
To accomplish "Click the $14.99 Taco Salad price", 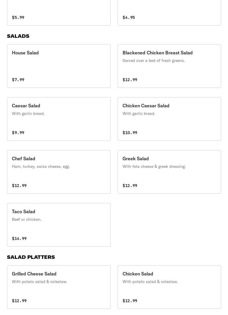I will pos(19,239).
